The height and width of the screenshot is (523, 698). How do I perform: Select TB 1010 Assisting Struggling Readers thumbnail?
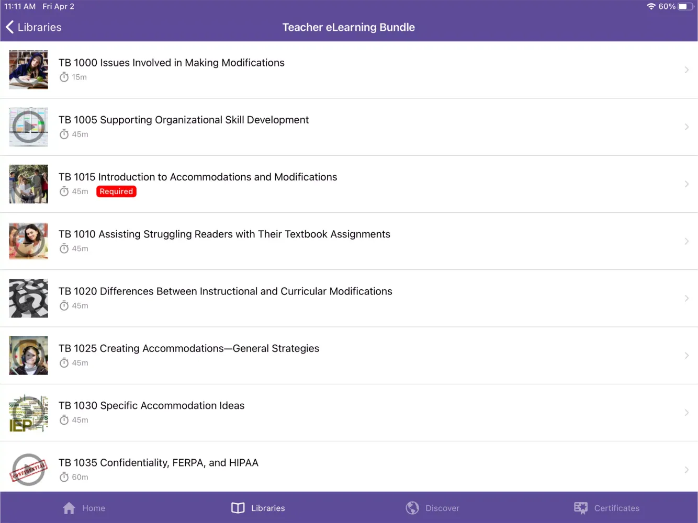tap(29, 241)
